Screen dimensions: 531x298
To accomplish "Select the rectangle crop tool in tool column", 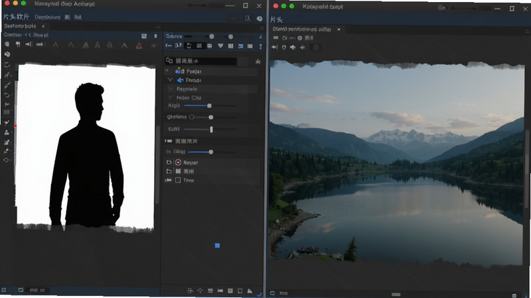I will click(x=7, y=65).
